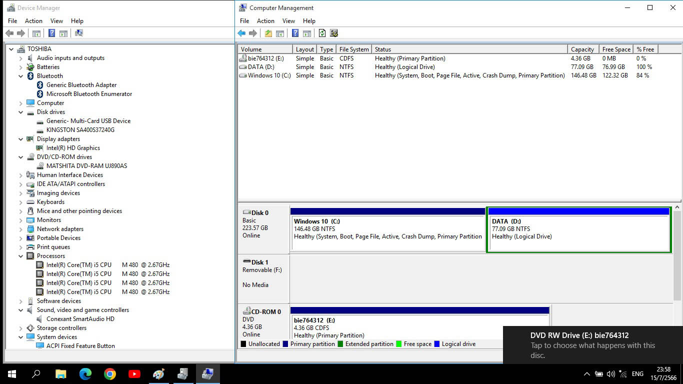Viewport: 683px width, 384px height.
Task: Click Wi-Fi network icon in system tray
Action: 623,374
